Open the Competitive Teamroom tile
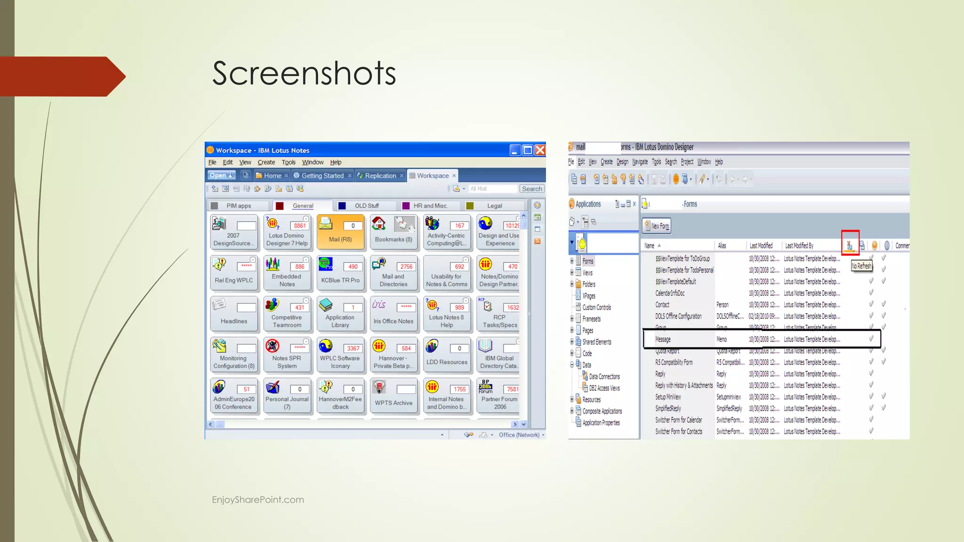The width and height of the screenshot is (964, 542). pos(287,313)
